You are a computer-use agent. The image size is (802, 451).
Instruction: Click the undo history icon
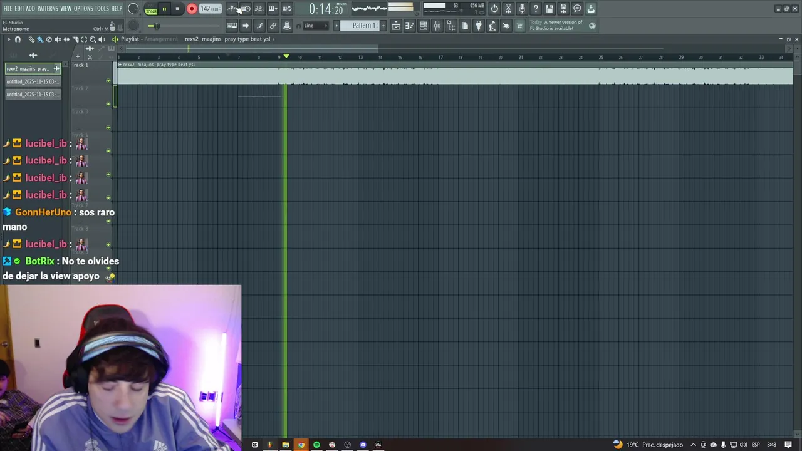point(494,9)
